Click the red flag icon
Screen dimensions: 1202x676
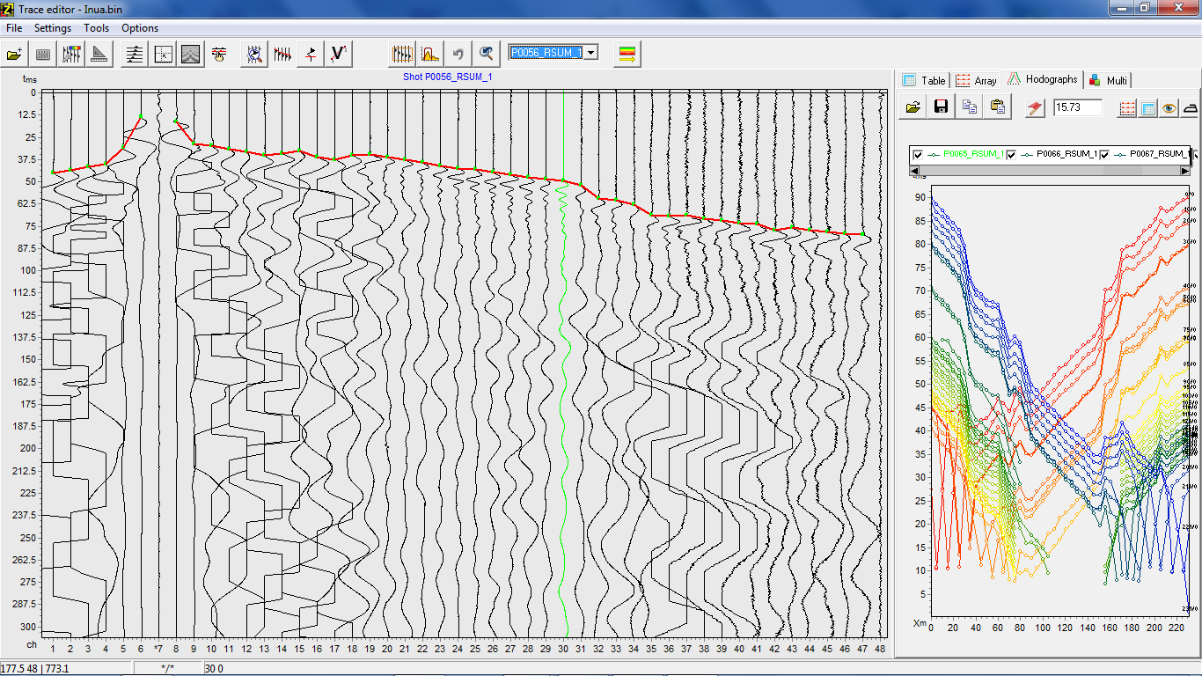pyautogui.click(x=1034, y=107)
